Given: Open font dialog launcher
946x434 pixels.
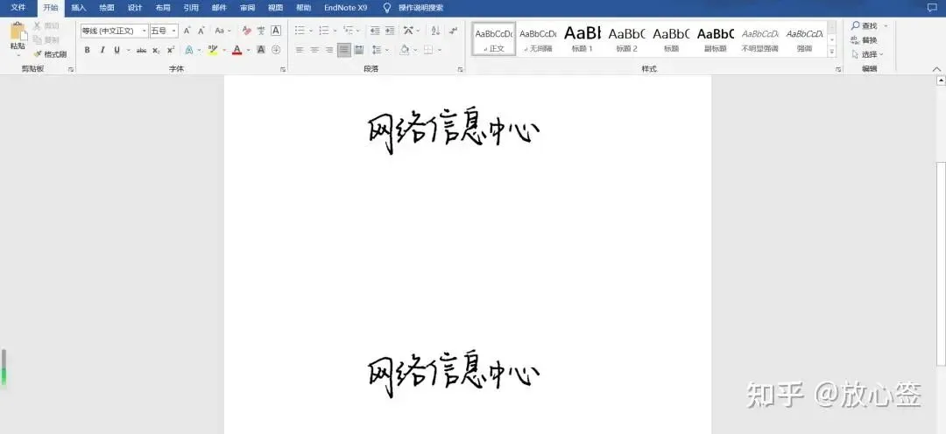Looking at the screenshot, I should pos(283,70).
